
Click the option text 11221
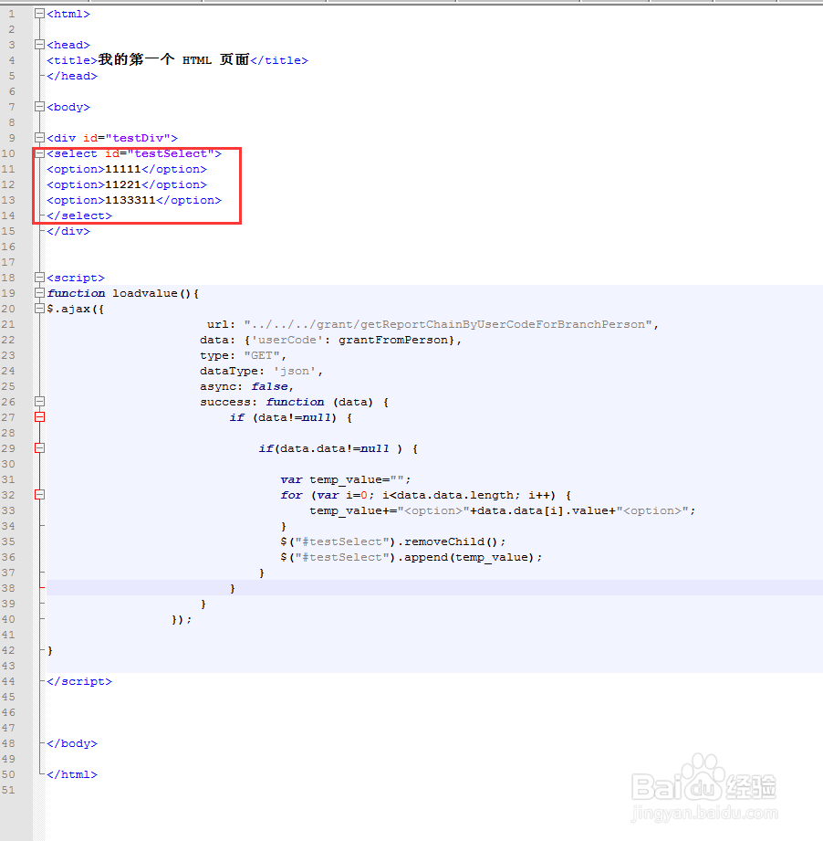tap(123, 185)
